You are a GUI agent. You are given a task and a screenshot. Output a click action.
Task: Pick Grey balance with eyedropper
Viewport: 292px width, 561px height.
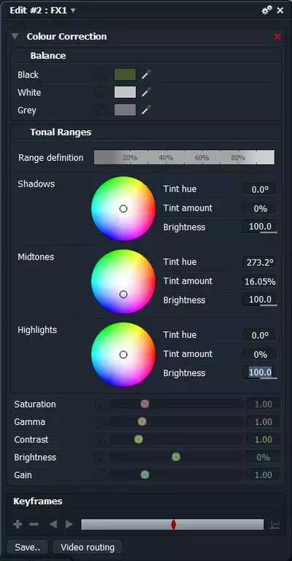[x=146, y=110]
